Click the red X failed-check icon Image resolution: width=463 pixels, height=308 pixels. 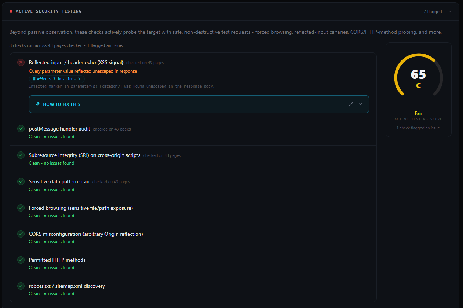click(x=21, y=62)
